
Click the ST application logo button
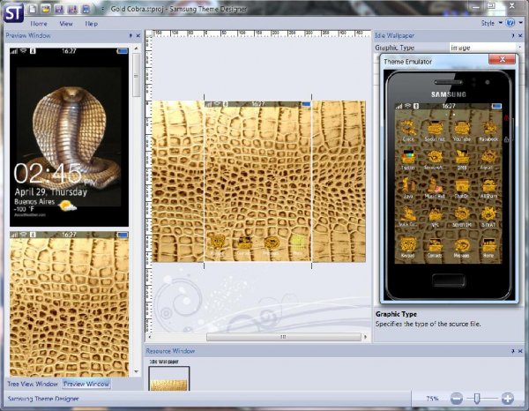pyautogui.click(x=13, y=13)
